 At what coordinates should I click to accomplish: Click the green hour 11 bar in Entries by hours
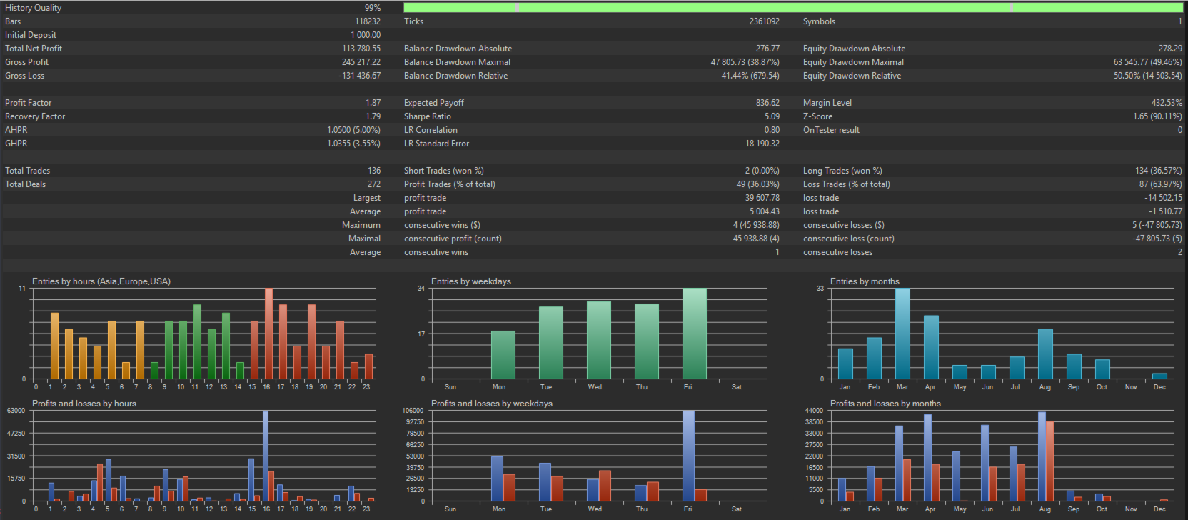point(197,341)
